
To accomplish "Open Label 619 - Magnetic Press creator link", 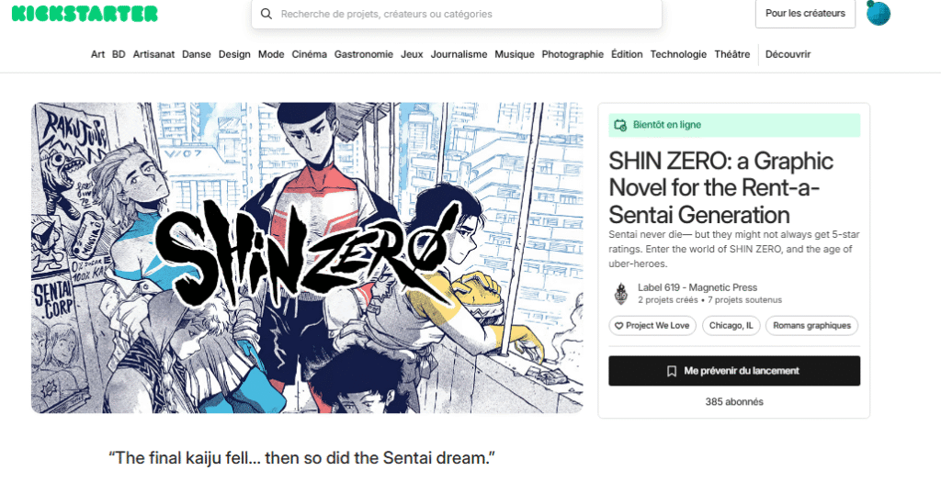I will (x=697, y=287).
